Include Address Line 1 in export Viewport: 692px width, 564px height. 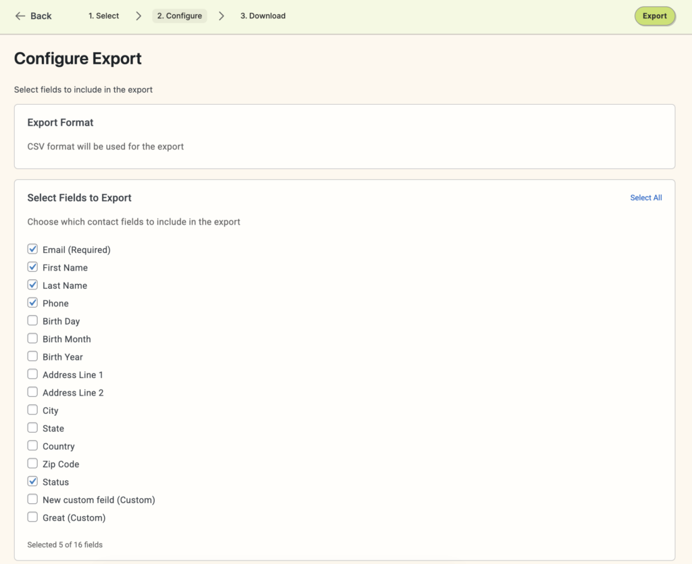(32, 374)
